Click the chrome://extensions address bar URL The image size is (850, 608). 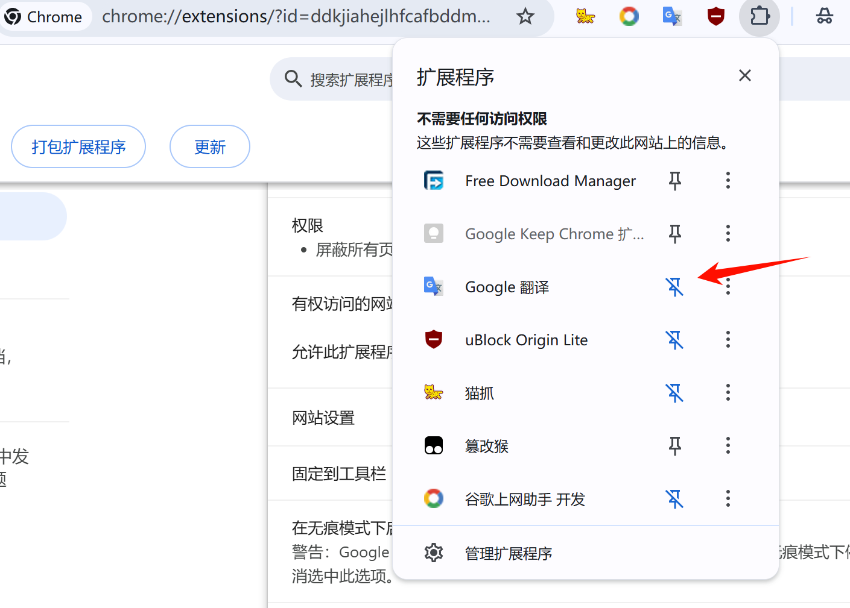296,16
